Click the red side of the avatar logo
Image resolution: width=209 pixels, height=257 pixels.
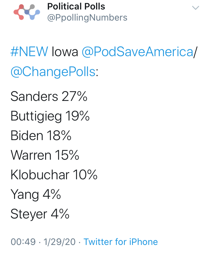click(x=19, y=12)
